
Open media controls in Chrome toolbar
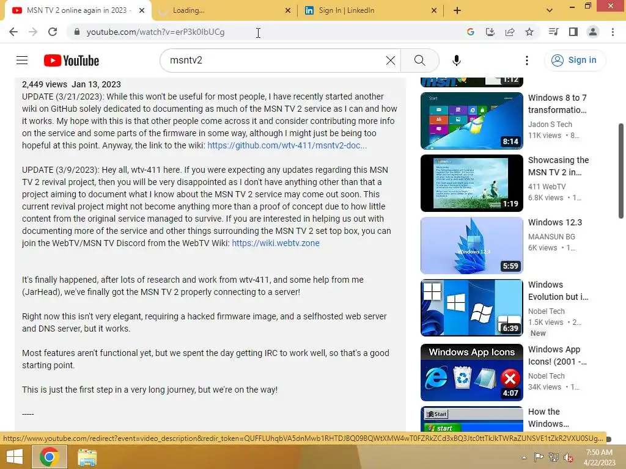pyautogui.click(x=553, y=32)
